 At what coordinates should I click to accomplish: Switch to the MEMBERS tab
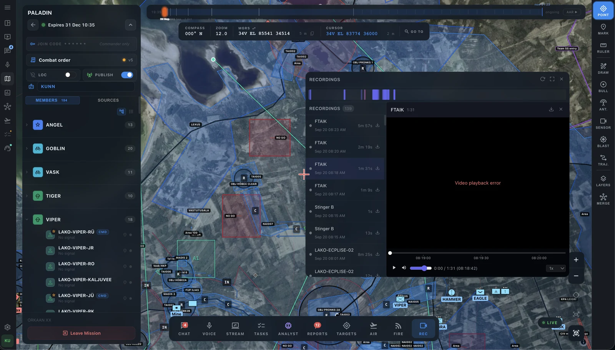(x=52, y=100)
